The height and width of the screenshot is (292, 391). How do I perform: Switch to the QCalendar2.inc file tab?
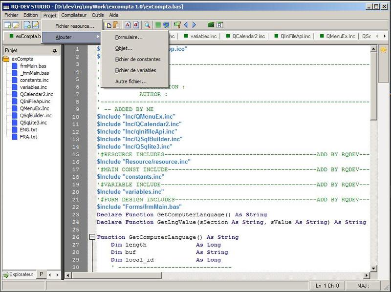pos(245,36)
